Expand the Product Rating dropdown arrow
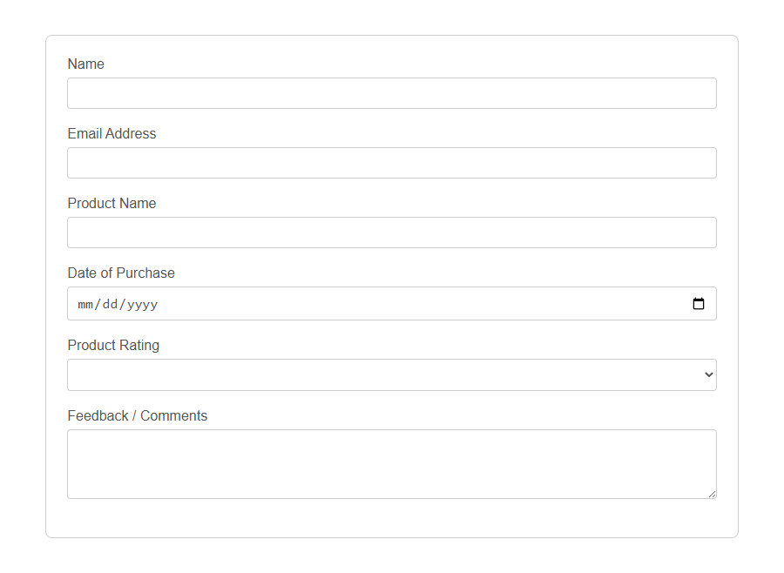784x573 pixels. tap(708, 374)
